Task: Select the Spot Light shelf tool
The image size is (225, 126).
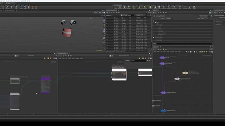Action: coord(124,7)
